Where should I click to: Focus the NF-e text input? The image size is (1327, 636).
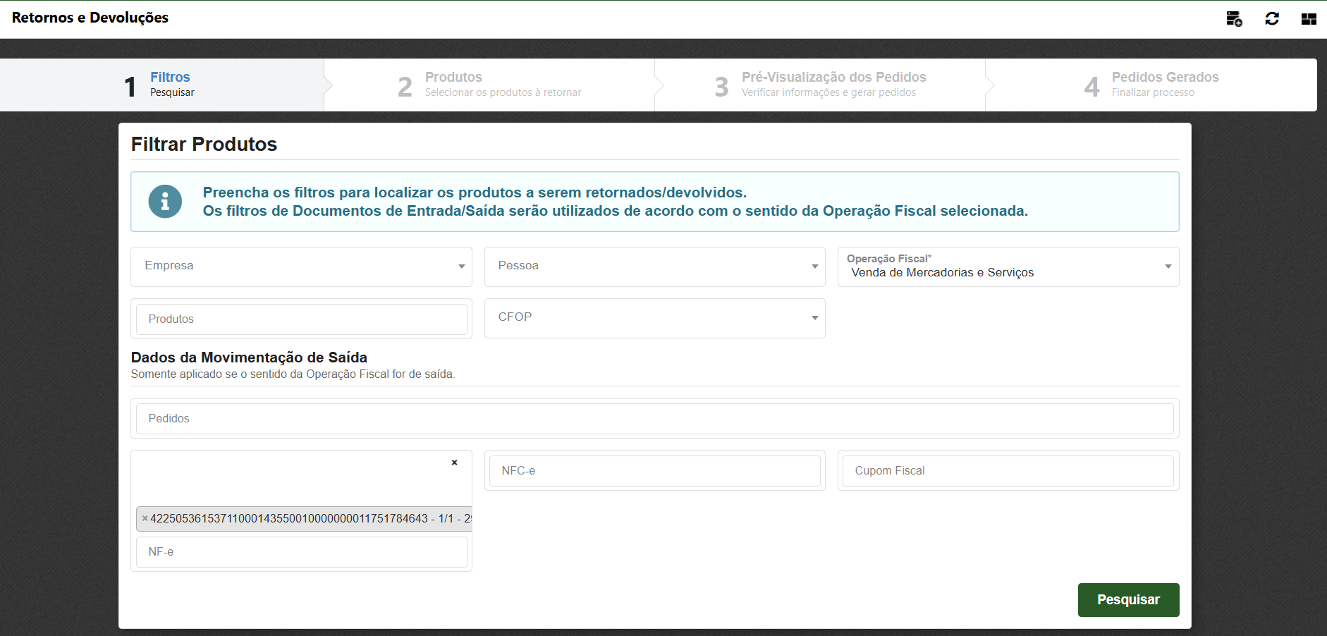coord(301,552)
